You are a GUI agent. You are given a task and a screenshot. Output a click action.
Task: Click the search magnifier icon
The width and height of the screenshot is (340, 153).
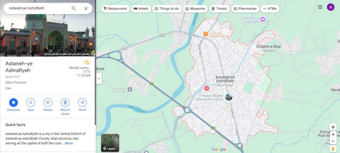coord(74,8)
